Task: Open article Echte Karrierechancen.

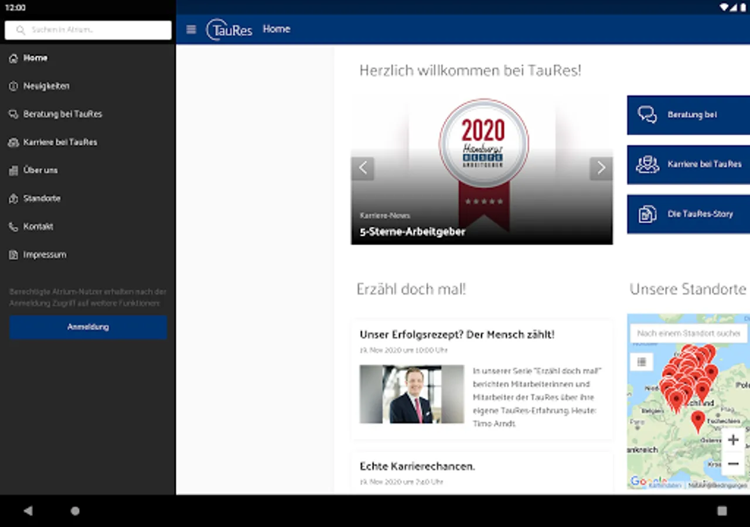Action: pos(417,467)
